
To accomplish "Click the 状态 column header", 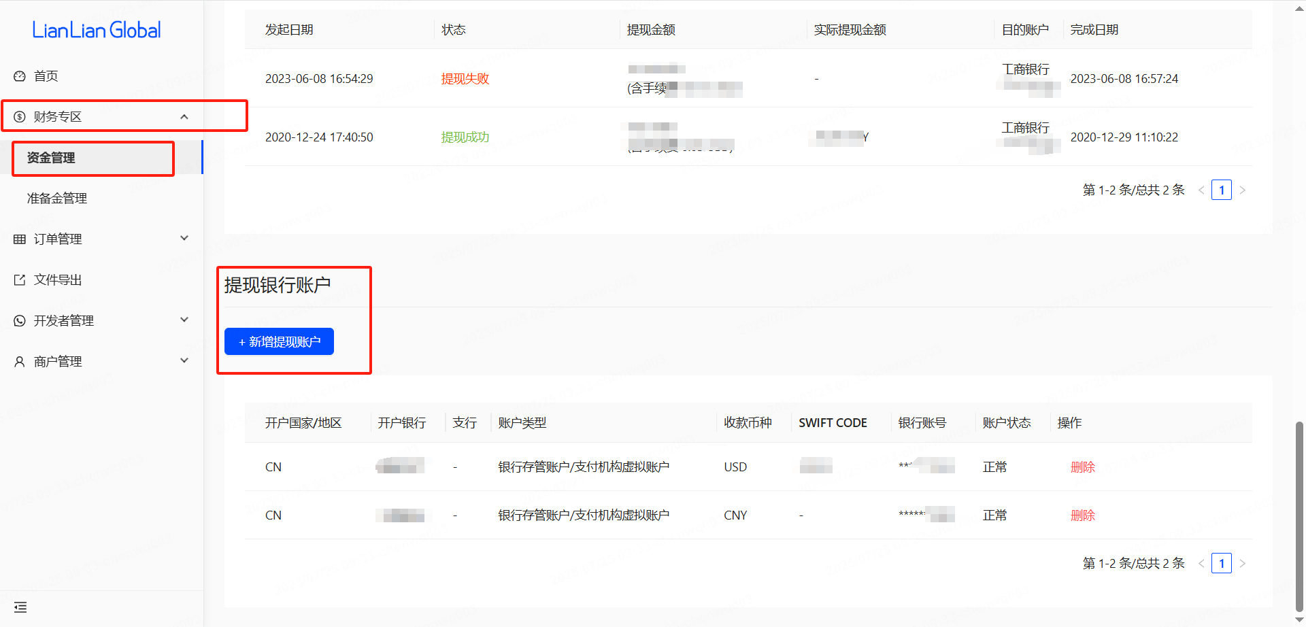I will coord(454,30).
